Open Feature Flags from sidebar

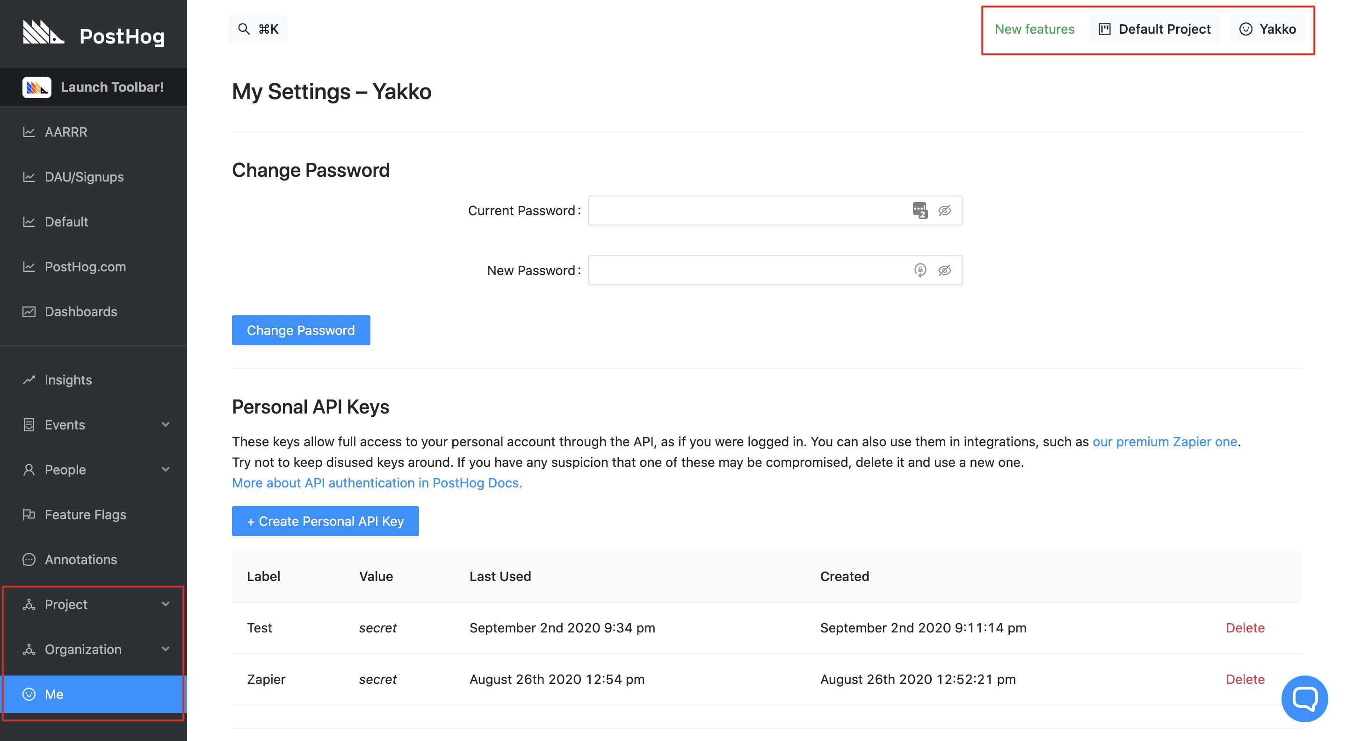click(x=85, y=515)
